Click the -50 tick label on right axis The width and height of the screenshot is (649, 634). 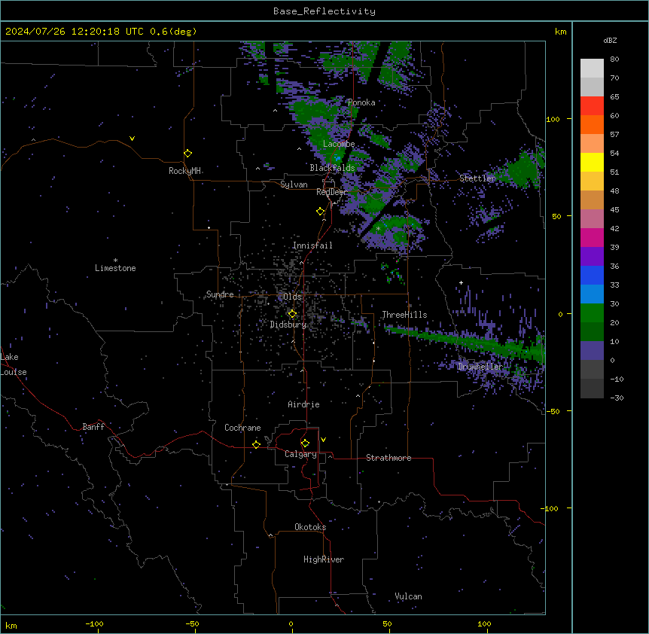pos(553,411)
